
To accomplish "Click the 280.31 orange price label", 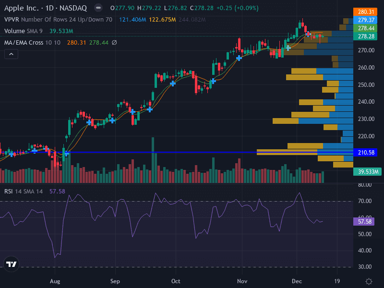I will pyautogui.click(x=365, y=12).
